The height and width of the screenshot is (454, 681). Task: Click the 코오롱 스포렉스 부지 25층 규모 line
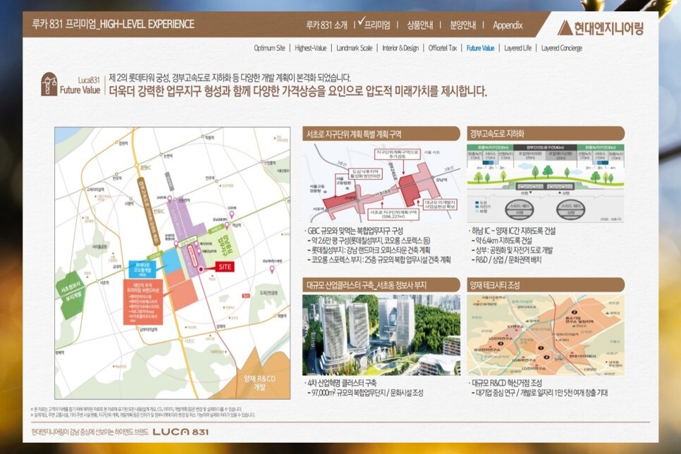pos(379,260)
